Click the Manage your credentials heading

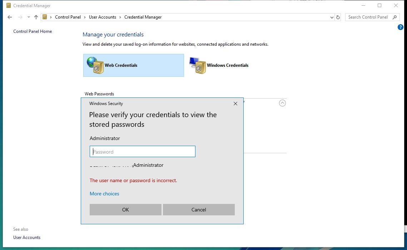(113, 35)
